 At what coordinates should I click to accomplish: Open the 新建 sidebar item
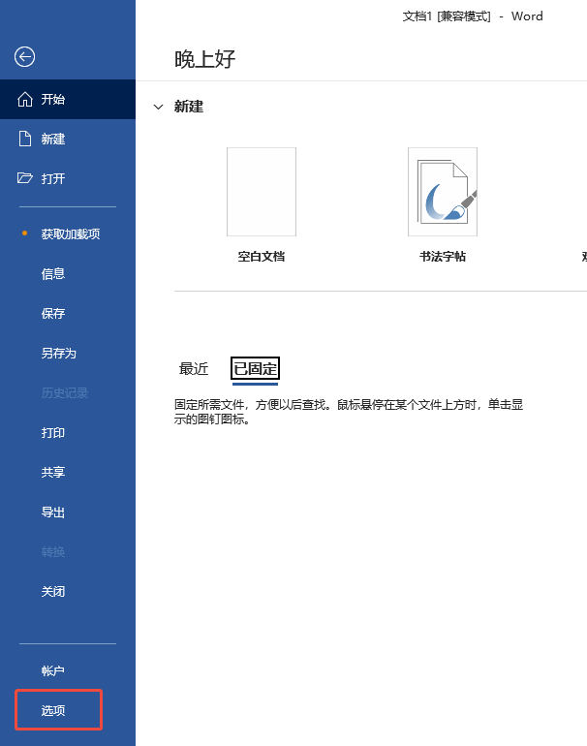coord(68,139)
